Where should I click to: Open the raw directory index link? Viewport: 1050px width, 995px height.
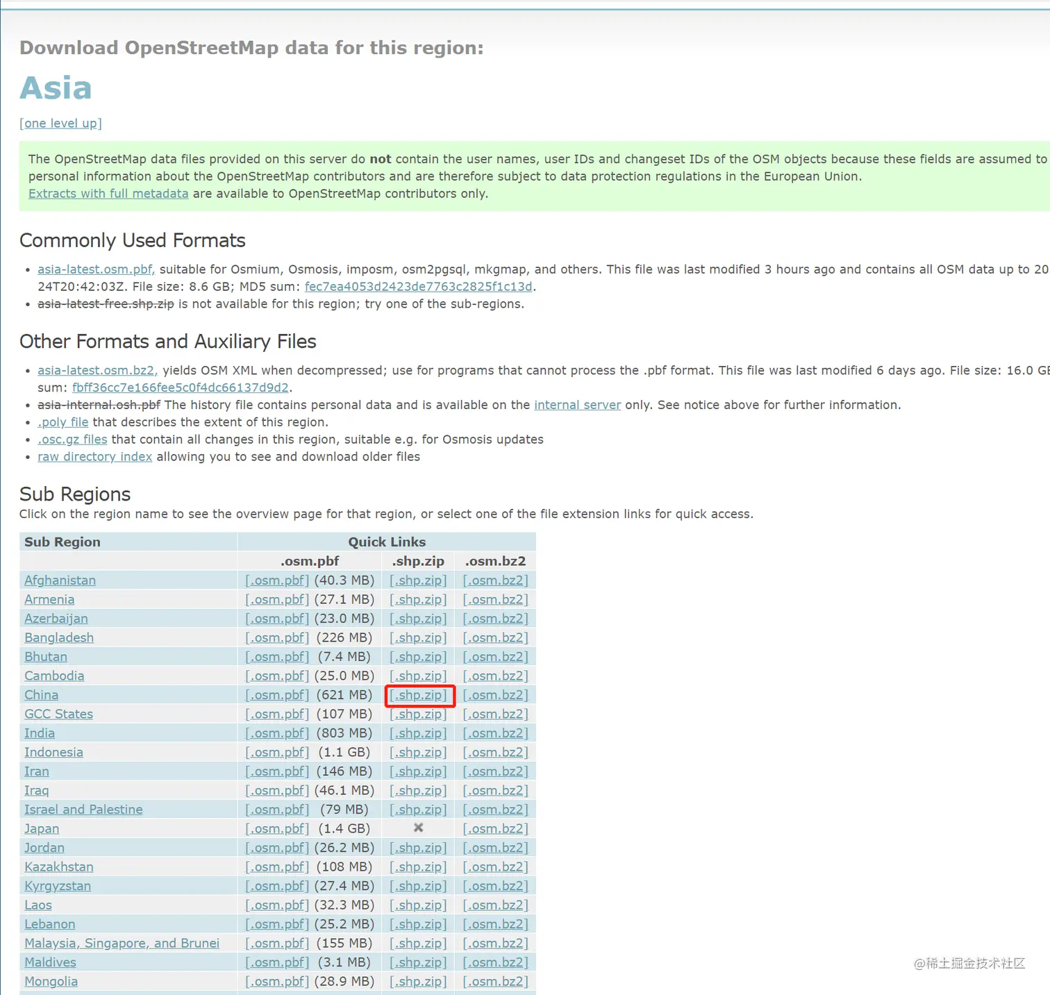95,457
